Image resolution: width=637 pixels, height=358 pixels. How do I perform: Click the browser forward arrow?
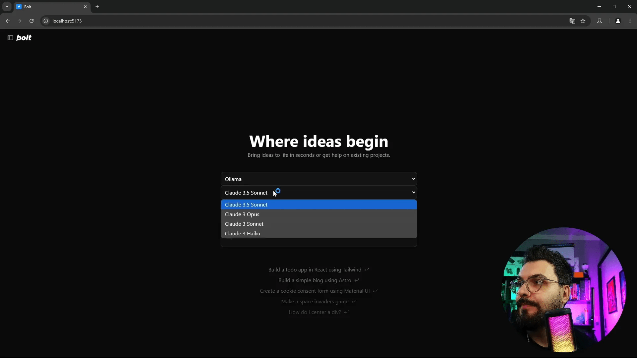pyautogui.click(x=20, y=21)
